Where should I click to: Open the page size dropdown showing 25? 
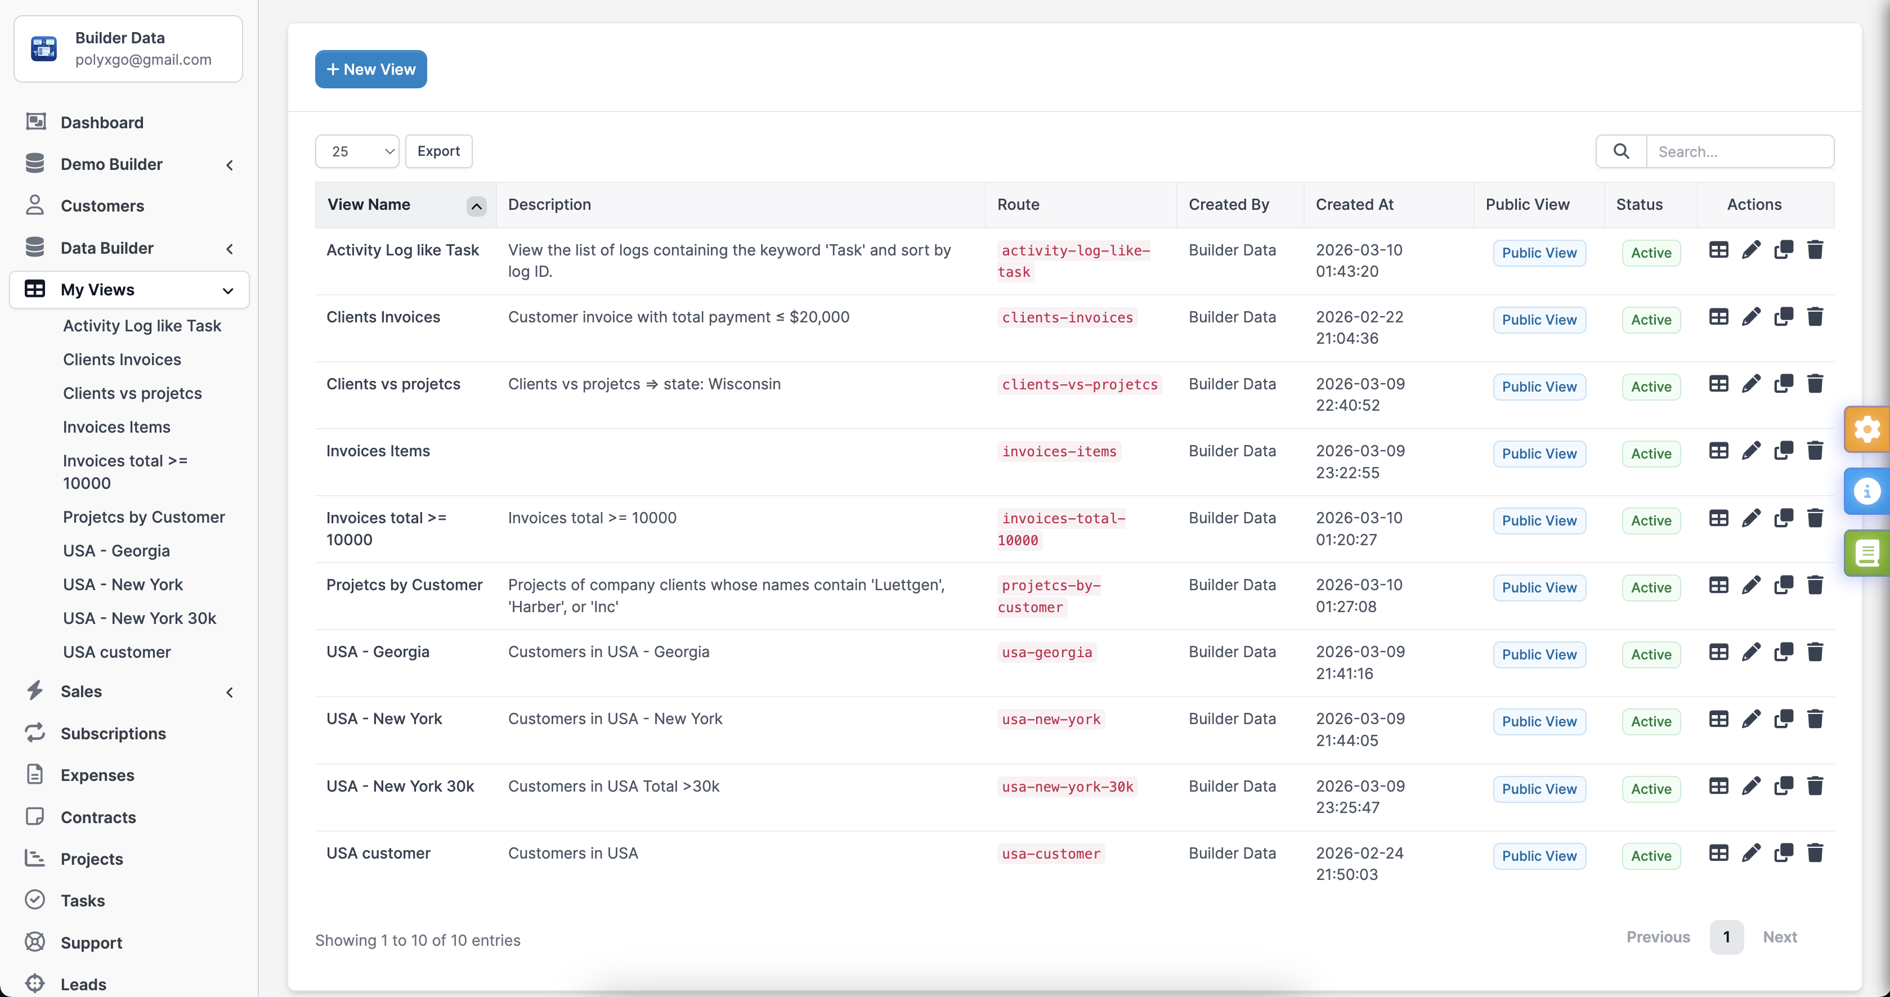coord(357,150)
